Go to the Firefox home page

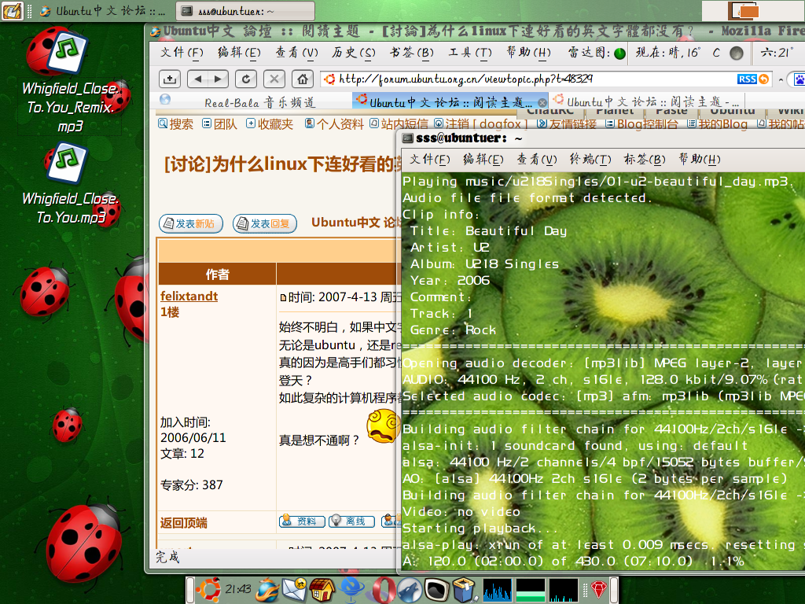303,79
